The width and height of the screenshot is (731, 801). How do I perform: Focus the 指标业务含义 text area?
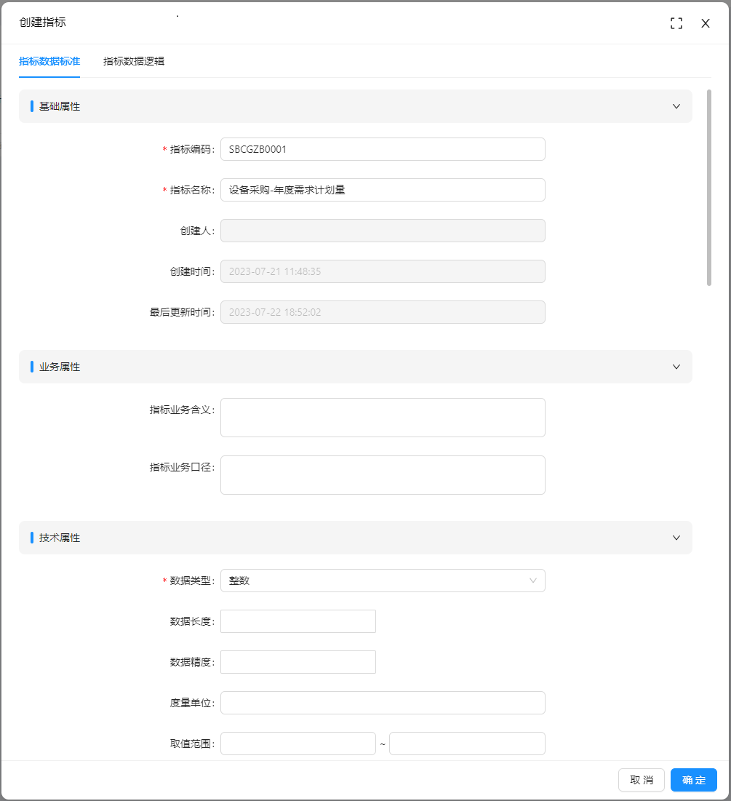click(383, 418)
